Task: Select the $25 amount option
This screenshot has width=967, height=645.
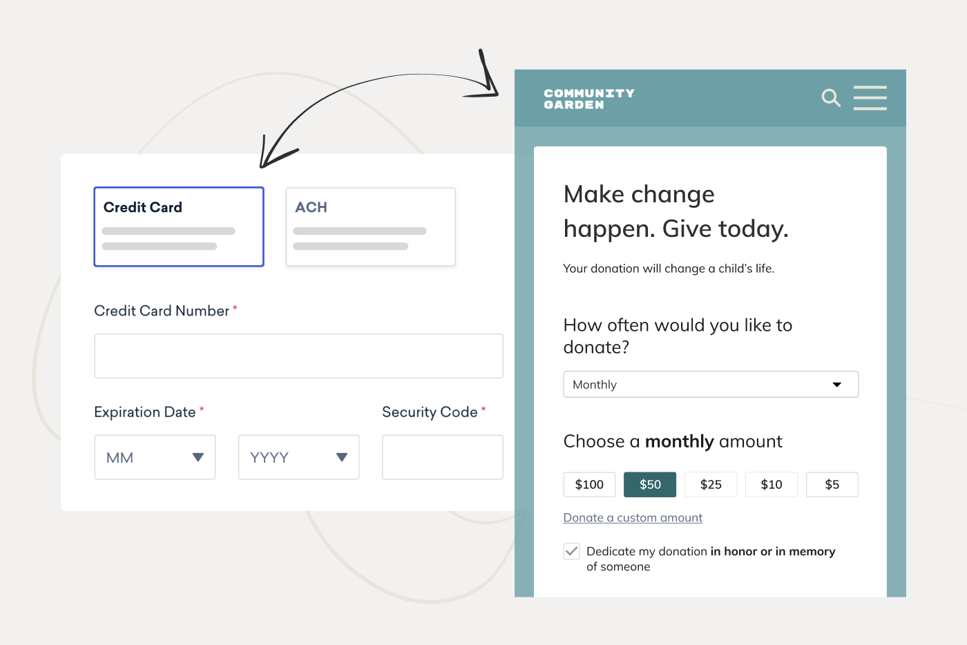Action: (710, 484)
